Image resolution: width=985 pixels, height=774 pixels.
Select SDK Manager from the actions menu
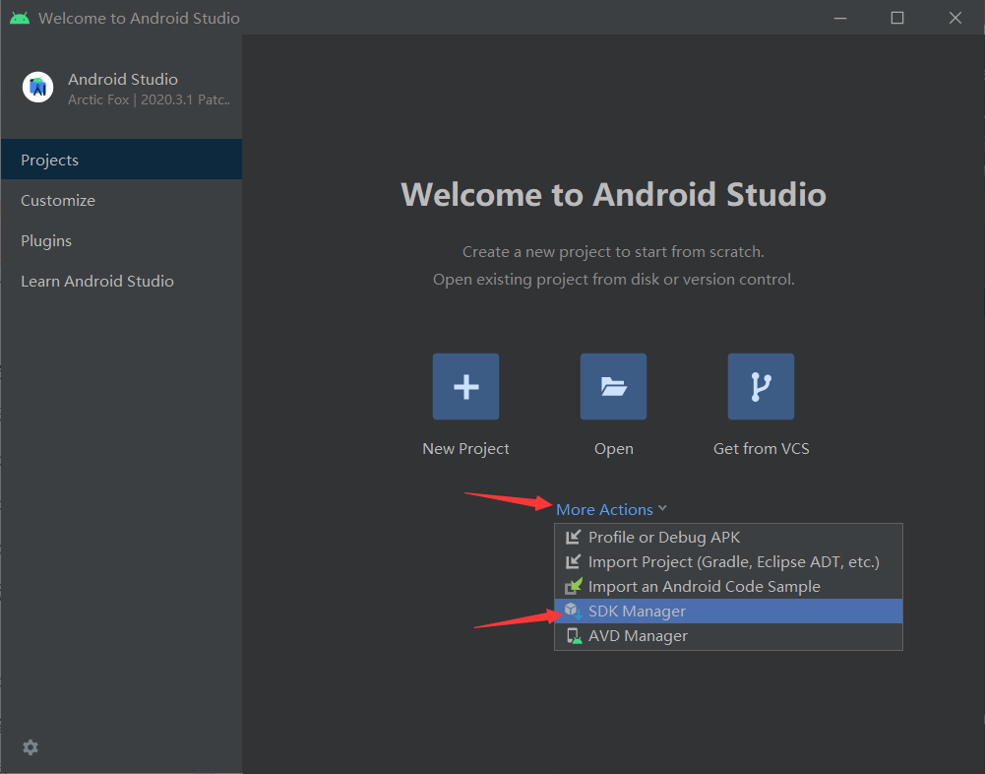click(638, 611)
